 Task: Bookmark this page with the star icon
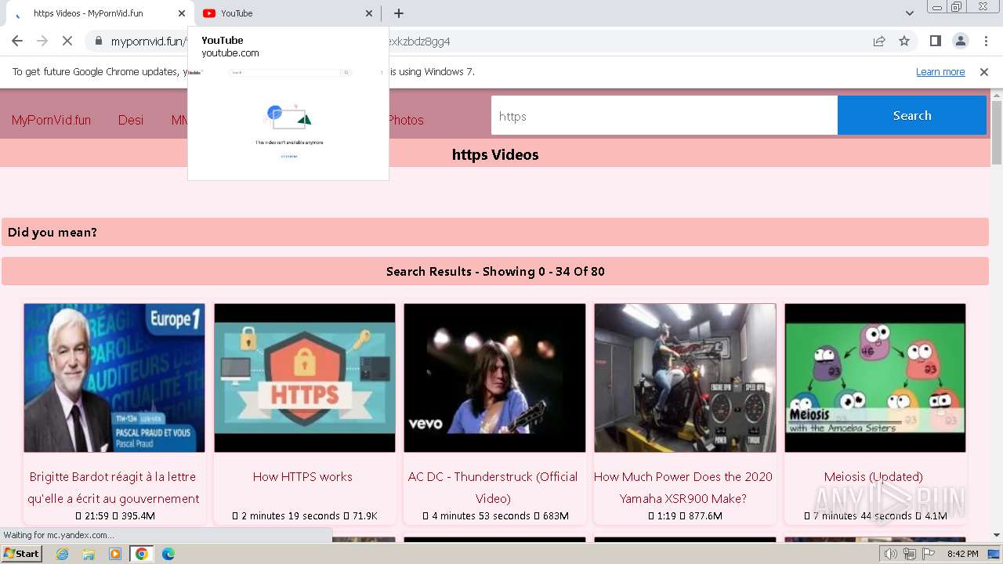click(x=904, y=41)
